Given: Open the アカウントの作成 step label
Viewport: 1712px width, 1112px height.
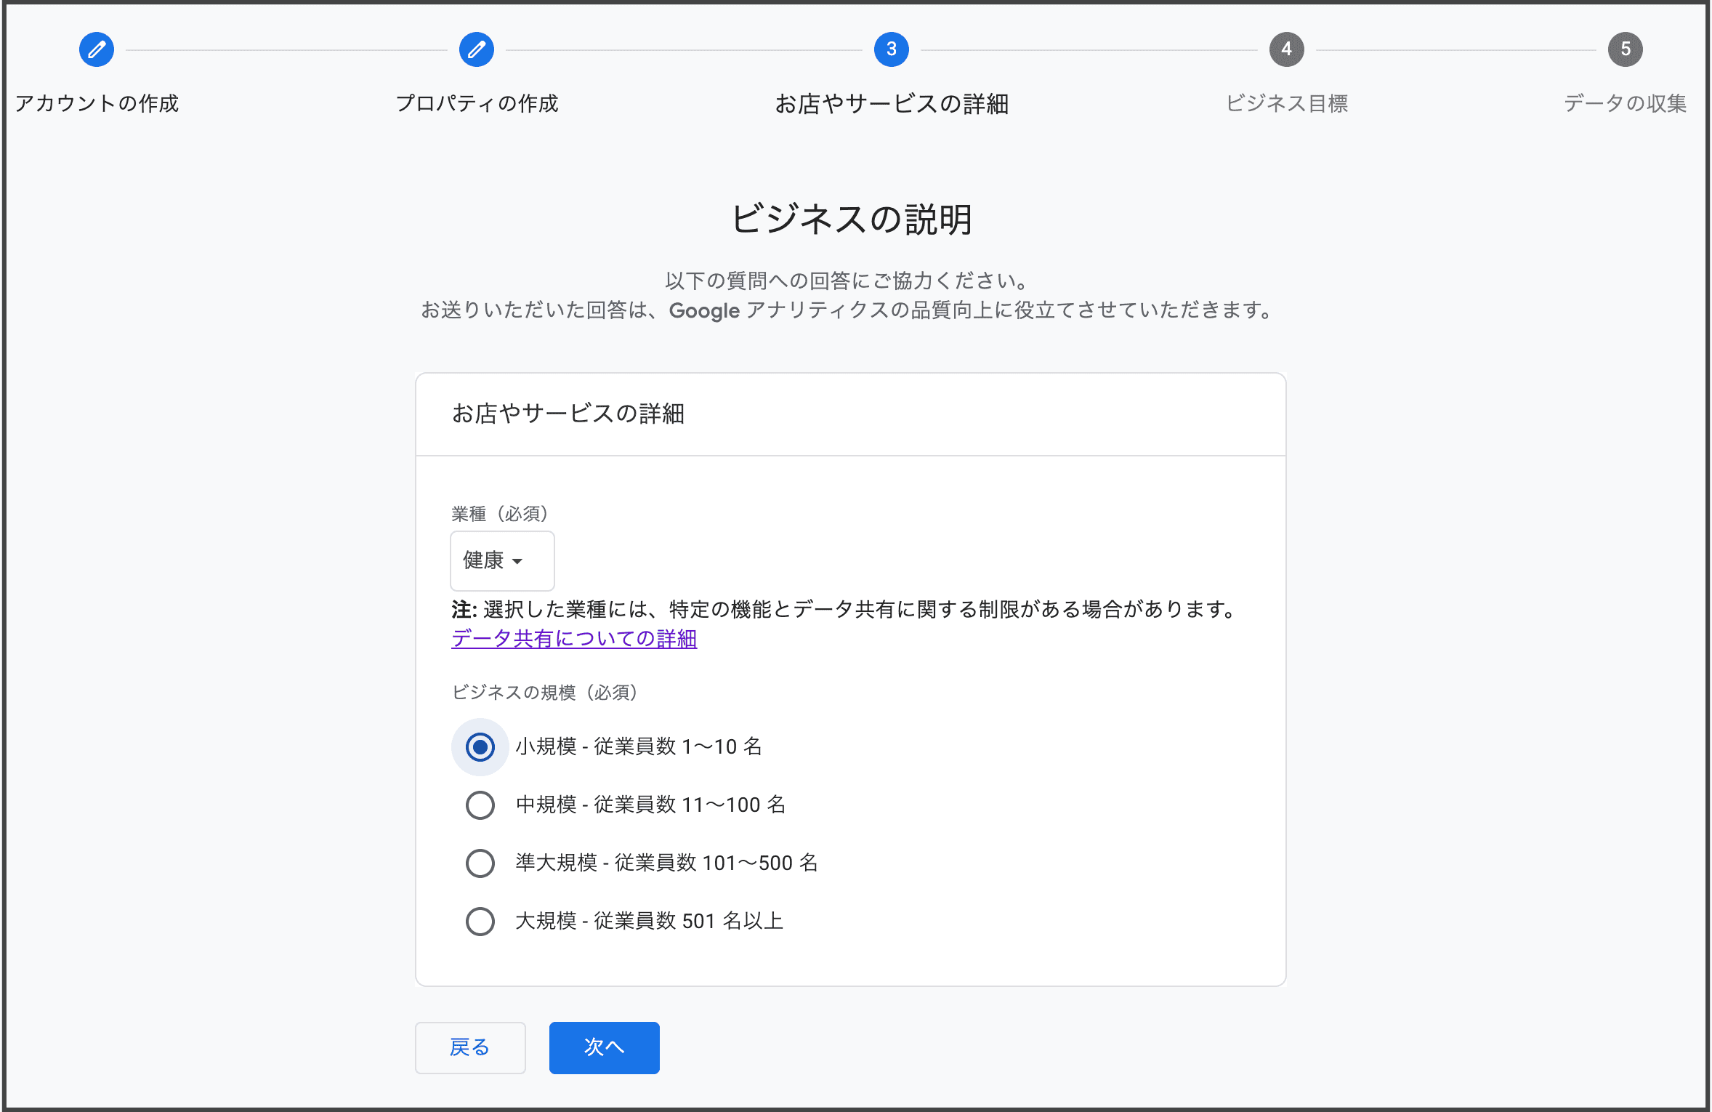Looking at the screenshot, I should pyautogui.click(x=97, y=103).
